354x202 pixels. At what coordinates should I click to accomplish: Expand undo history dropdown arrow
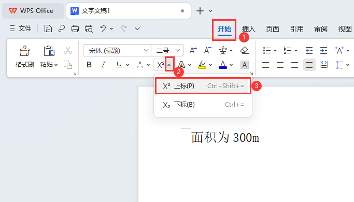[x=111, y=28]
